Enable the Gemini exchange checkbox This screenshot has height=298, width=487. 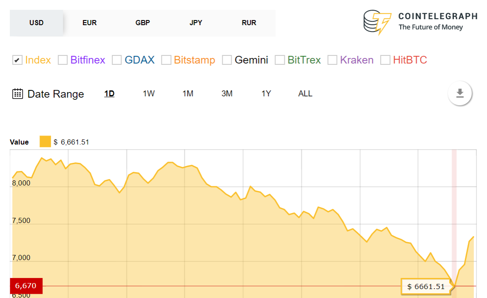click(227, 60)
